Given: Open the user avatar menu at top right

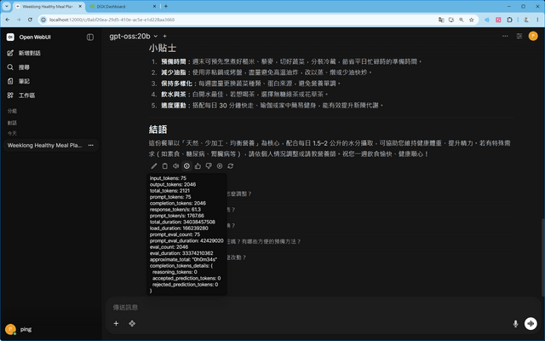Looking at the screenshot, I should click(533, 36).
